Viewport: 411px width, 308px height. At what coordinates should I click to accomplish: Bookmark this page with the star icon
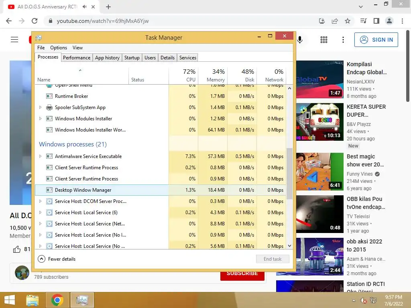[348, 21]
